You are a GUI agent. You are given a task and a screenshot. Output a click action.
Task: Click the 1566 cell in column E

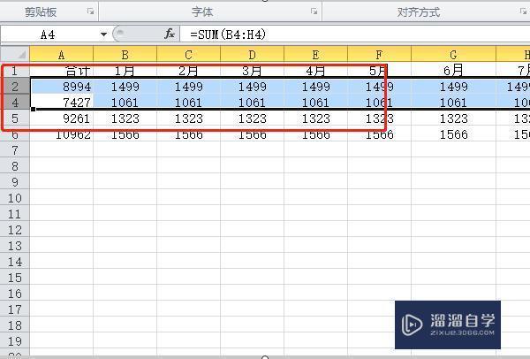(x=315, y=134)
